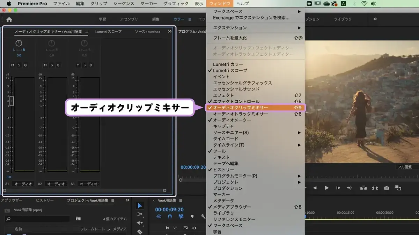419x235 pixels.
Task: Click the new bin folder icon
Action: tap(78, 219)
